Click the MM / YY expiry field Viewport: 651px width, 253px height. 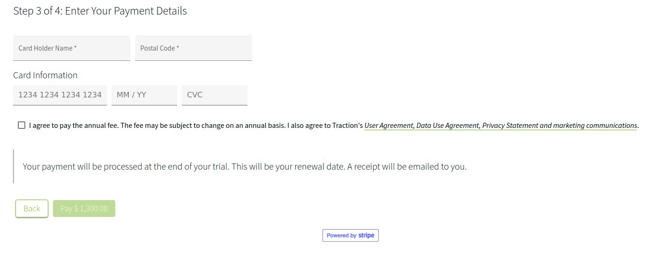144,95
